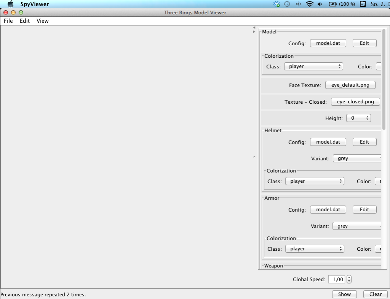Screen dimensions: 390x299
Task: Open the Model Colorization Class dropdown
Action: [313, 66]
